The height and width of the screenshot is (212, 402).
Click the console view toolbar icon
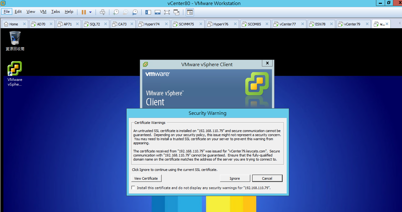pyautogui.click(x=190, y=12)
